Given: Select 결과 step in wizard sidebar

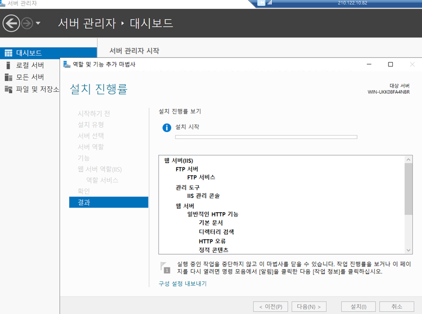Looking at the screenshot, I should click(x=84, y=202).
